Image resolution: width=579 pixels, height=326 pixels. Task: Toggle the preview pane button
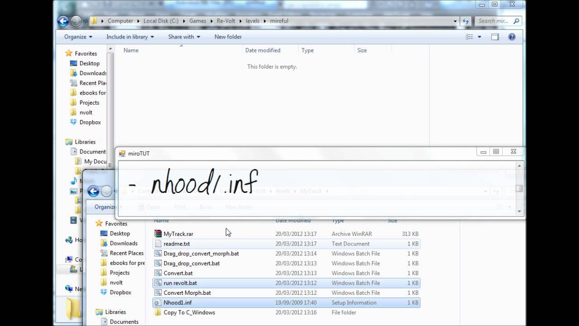click(495, 37)
